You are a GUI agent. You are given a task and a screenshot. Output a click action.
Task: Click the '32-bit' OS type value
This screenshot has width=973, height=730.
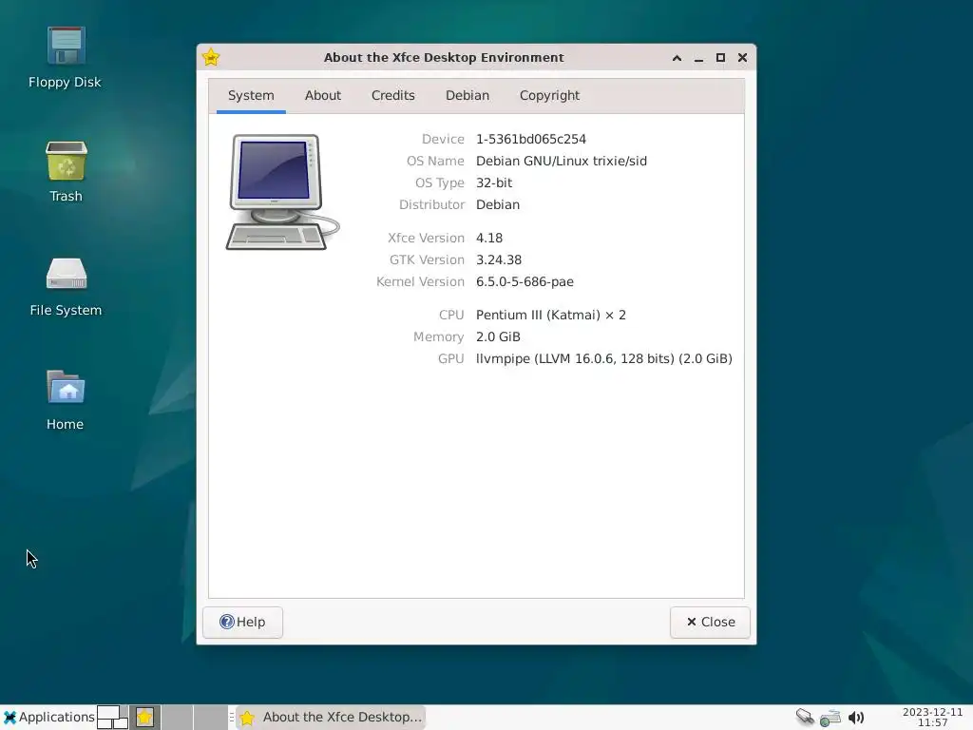(x=494, y=182)
